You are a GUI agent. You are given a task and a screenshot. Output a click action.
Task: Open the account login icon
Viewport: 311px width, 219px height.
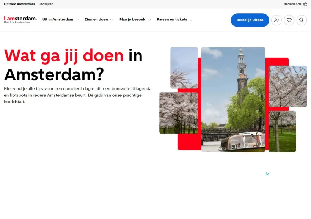276,20
